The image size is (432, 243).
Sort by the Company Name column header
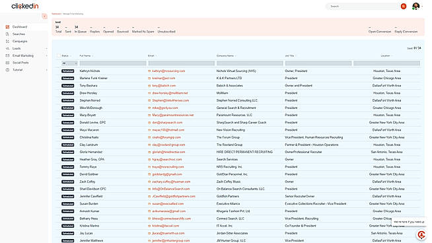[x=225, y=55]
